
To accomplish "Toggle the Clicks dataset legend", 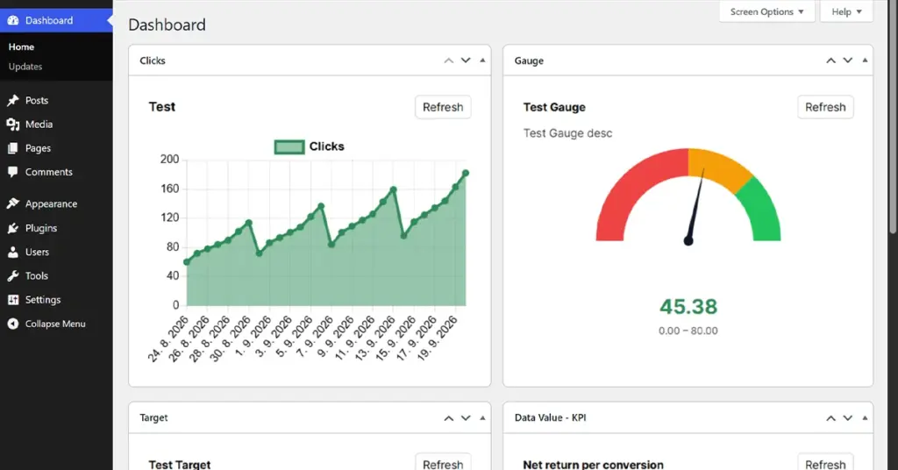I will (x=310, y=146).
